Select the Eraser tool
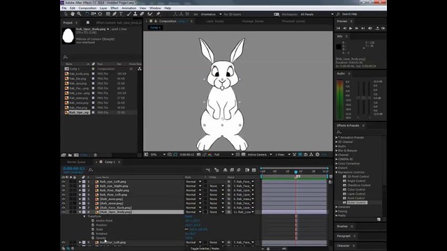 (x=142, y=14)
